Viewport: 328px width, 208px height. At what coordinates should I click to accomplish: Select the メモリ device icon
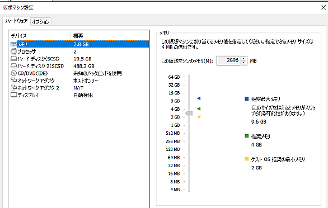coord(14,44)
